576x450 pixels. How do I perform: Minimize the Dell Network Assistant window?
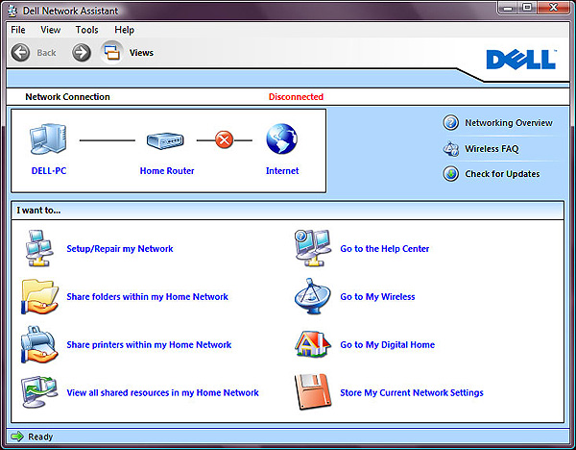pos(508,8)
